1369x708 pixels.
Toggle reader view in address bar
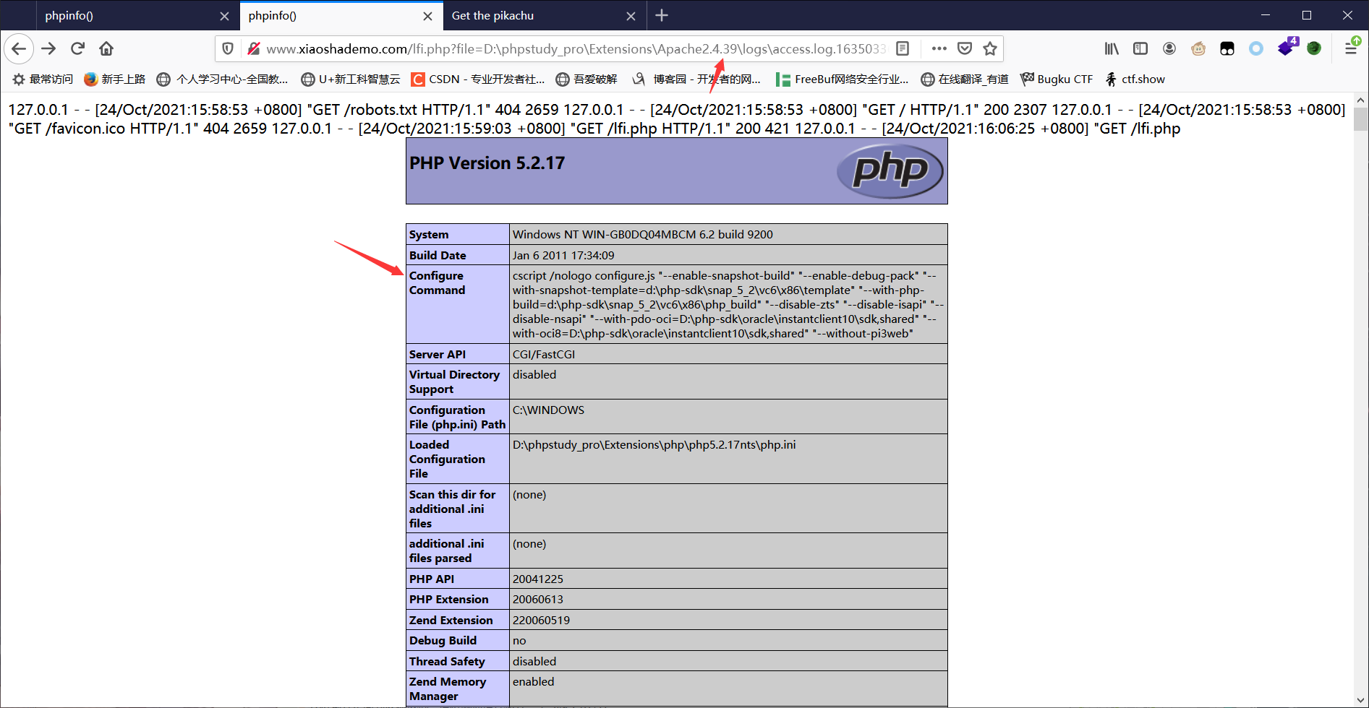pos(903,48)
